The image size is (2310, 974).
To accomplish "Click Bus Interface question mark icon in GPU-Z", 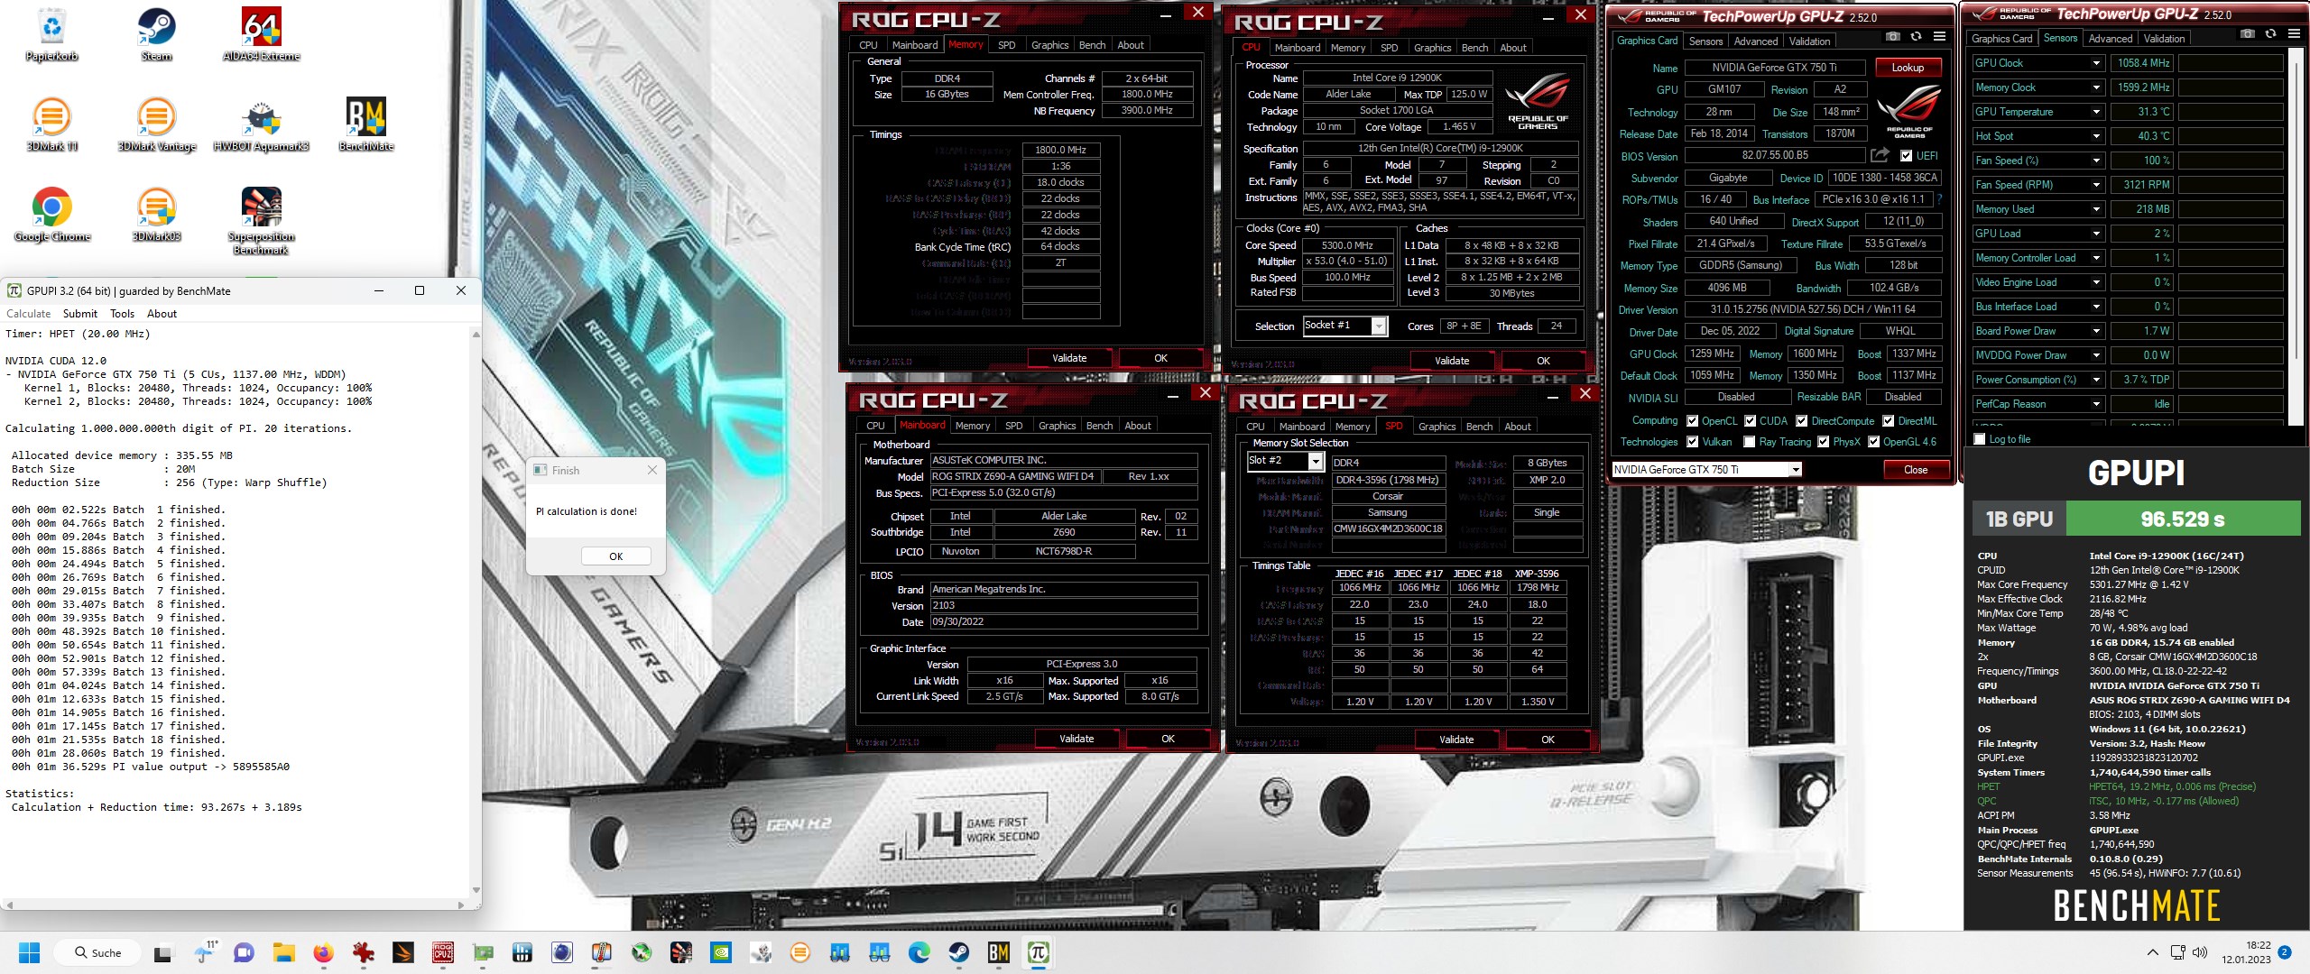I will (x=1939, y=199).
